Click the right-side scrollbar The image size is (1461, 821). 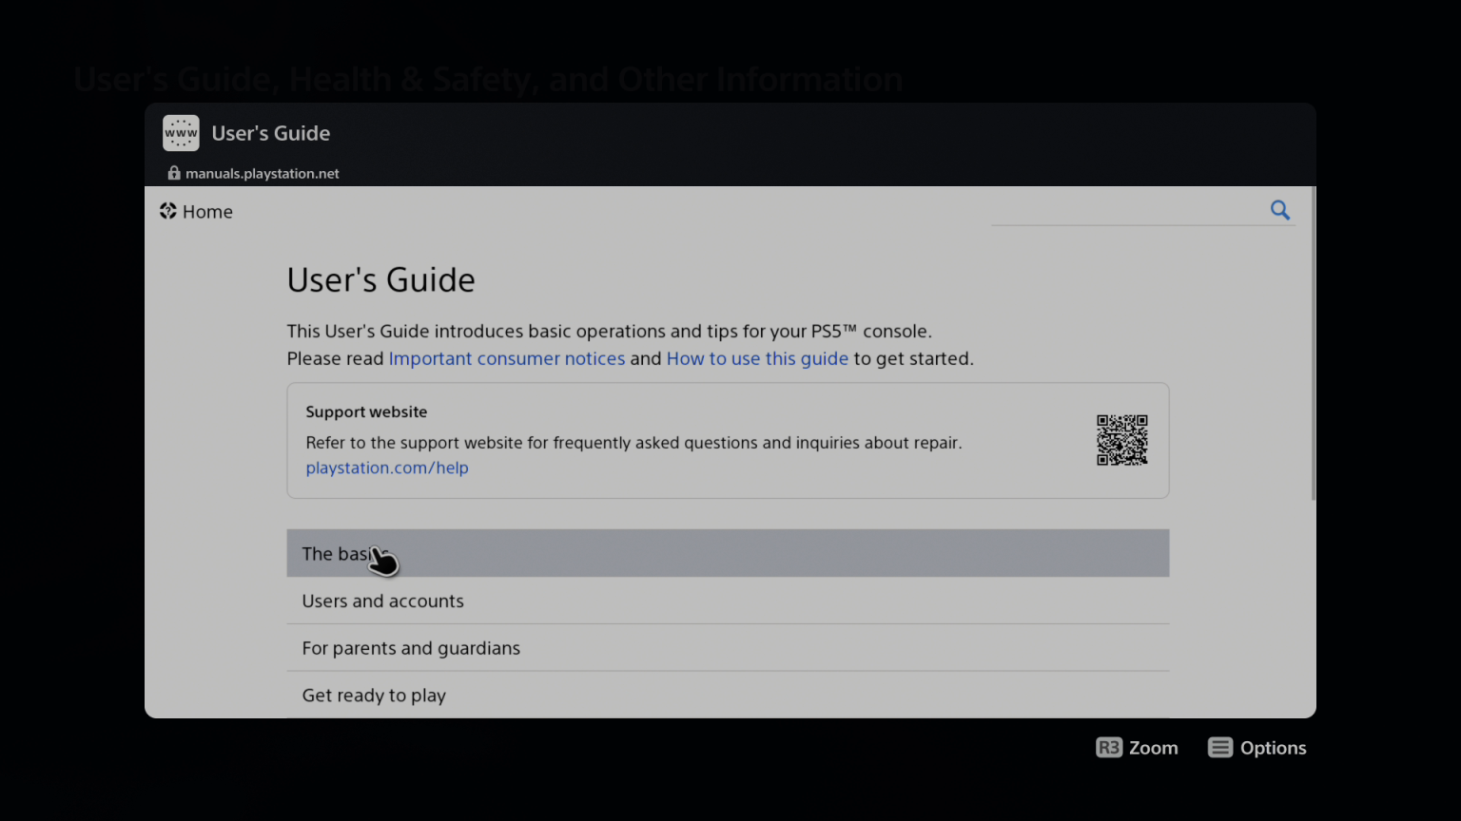pos(1312,342)
